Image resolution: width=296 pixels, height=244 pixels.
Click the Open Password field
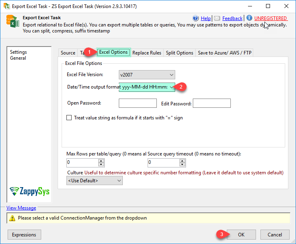(x=138, y=103)
